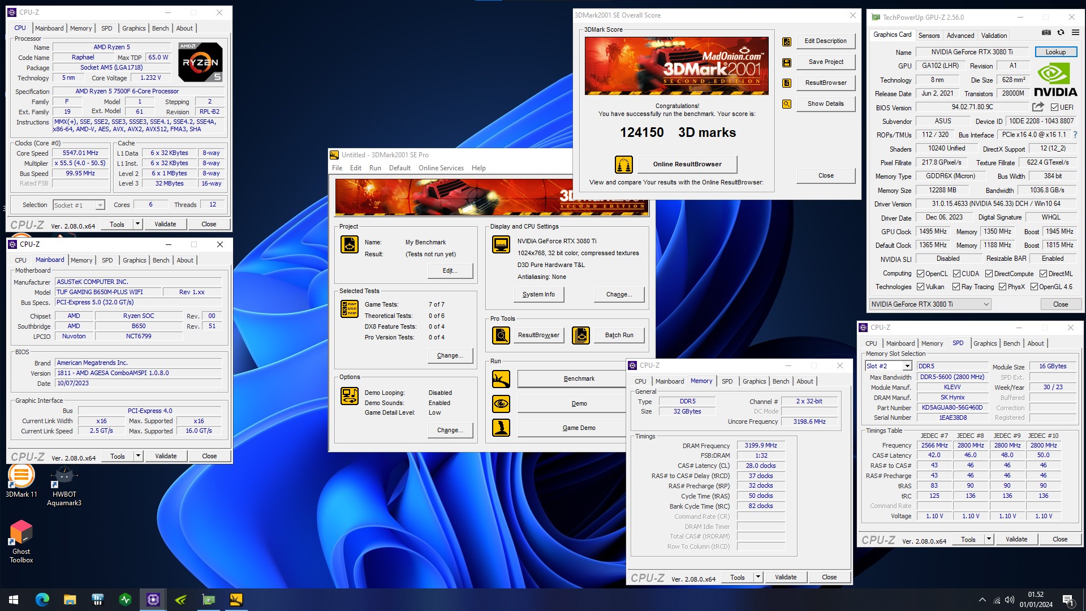Toggle the PhysX checkbox
The width and height of the screenshot is (1086, 611).
(1002, 287)
